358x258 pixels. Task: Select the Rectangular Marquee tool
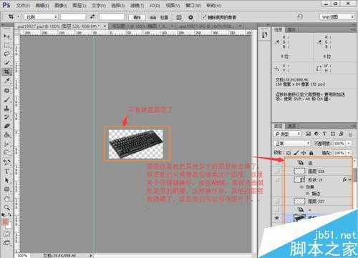6,45
